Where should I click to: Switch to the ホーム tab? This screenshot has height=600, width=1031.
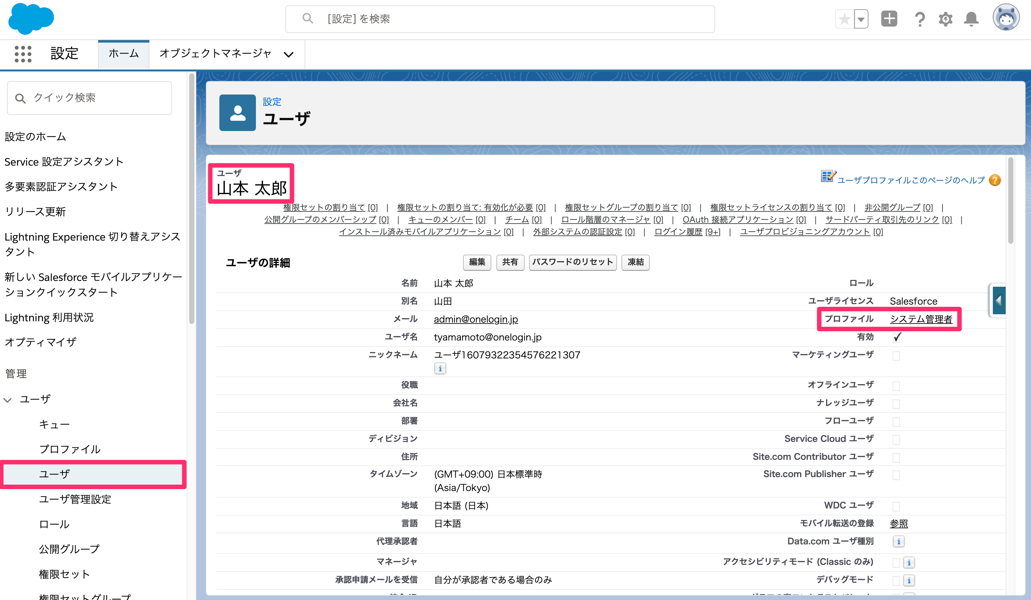pyautogui.click(x=123, y=54)
